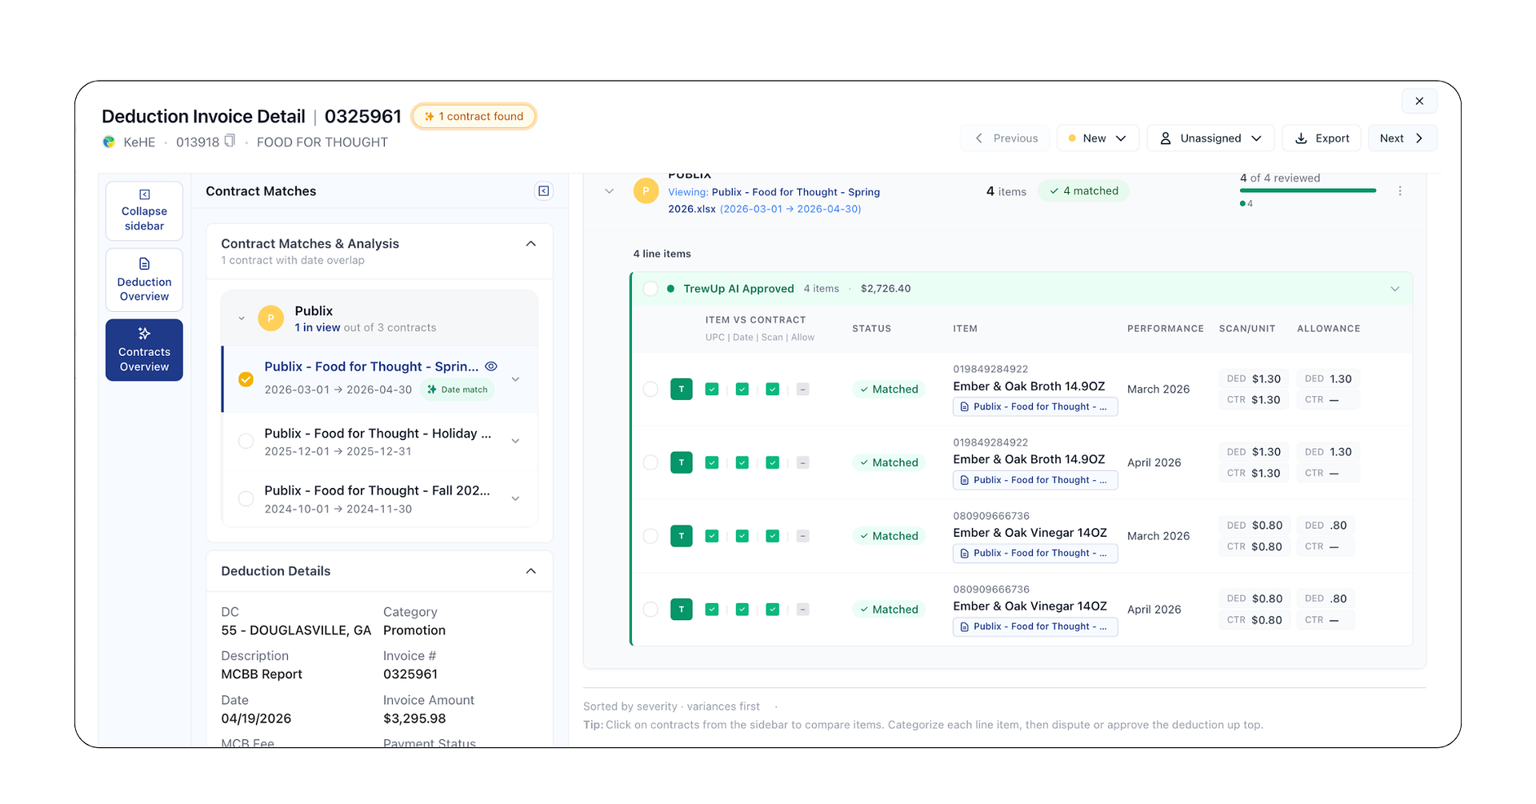Open Deduction Overview sidebar item
Screen dimensions: 1536x804
144,280
